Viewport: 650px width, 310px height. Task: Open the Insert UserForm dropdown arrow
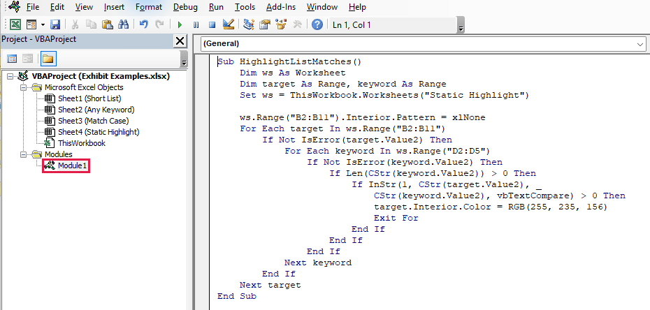point(43,25)
